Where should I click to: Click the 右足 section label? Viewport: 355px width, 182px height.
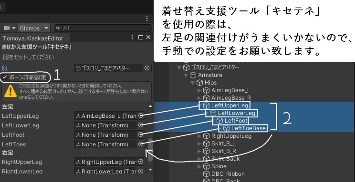[x=8, y=153]
